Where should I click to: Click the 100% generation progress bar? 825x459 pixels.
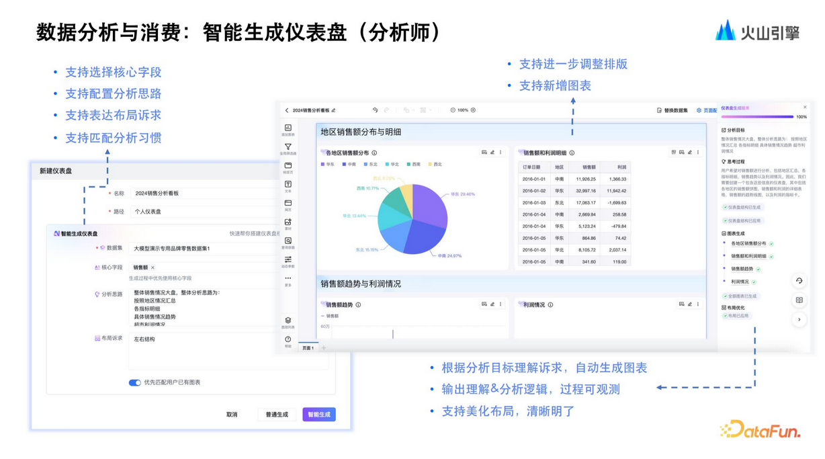pos(757,117)
